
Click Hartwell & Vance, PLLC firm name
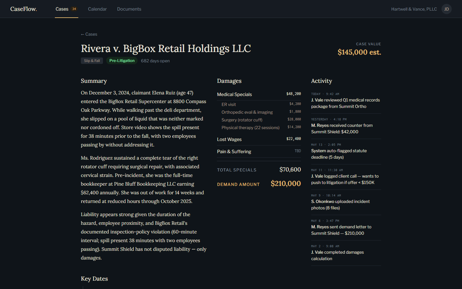point(414,9)
